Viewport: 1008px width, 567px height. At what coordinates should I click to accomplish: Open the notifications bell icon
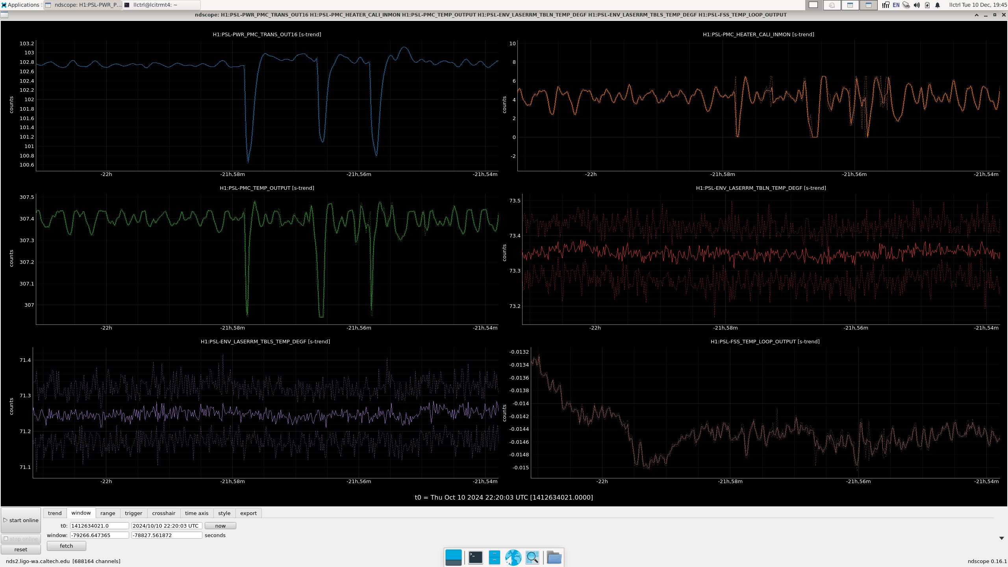pos(938,5)
